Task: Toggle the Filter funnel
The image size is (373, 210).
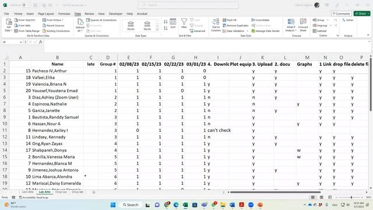Action: point(184,23)
